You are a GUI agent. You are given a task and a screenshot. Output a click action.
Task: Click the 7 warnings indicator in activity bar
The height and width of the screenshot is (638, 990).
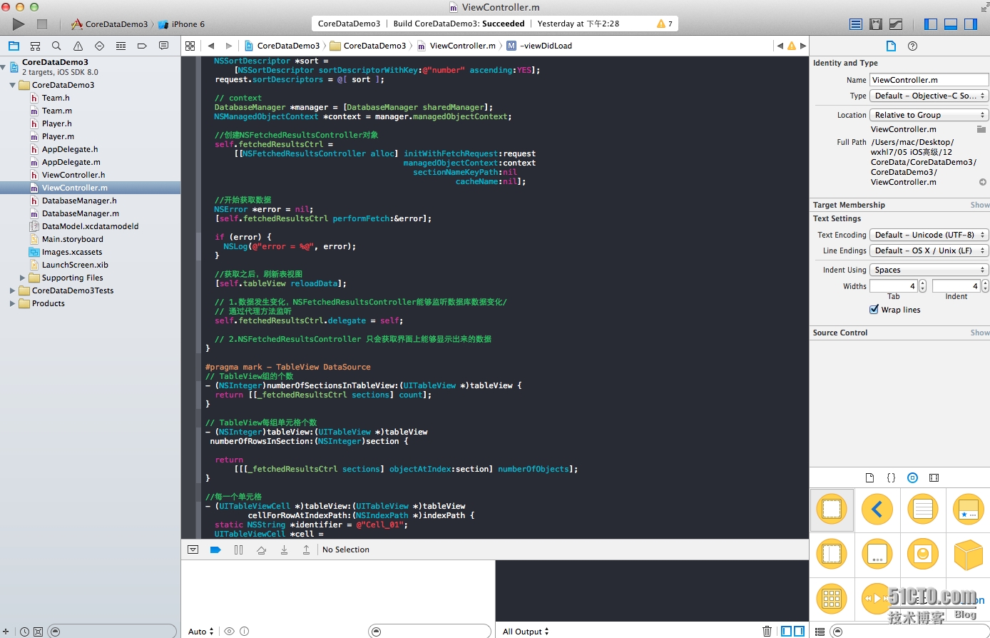[665, 24]
